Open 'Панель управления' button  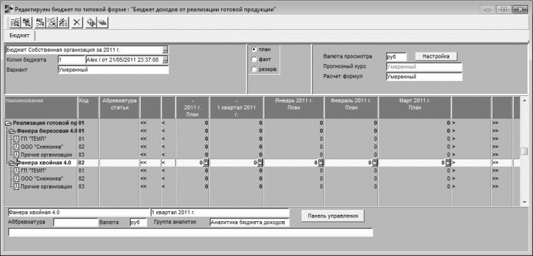[x=333, y=215]
